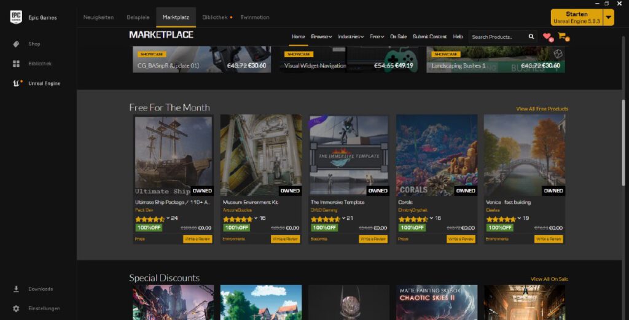Switch to the Neuigkeiten tab
The width and height of the screenshot is (629, 320).
tap(98, 17)
